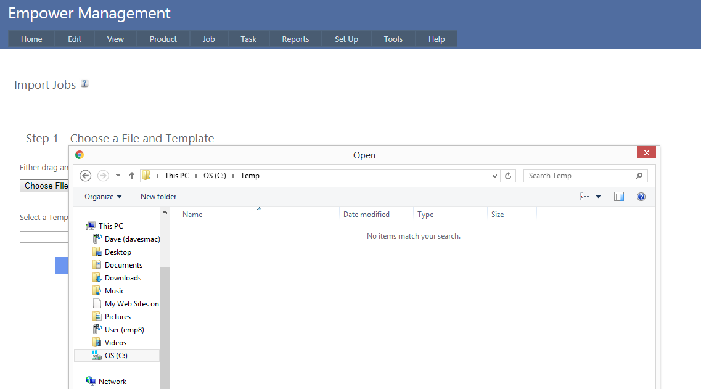This screenshot has height=389, width=701.
Task: Click the change view icon
Action: [x=585, y=197]
